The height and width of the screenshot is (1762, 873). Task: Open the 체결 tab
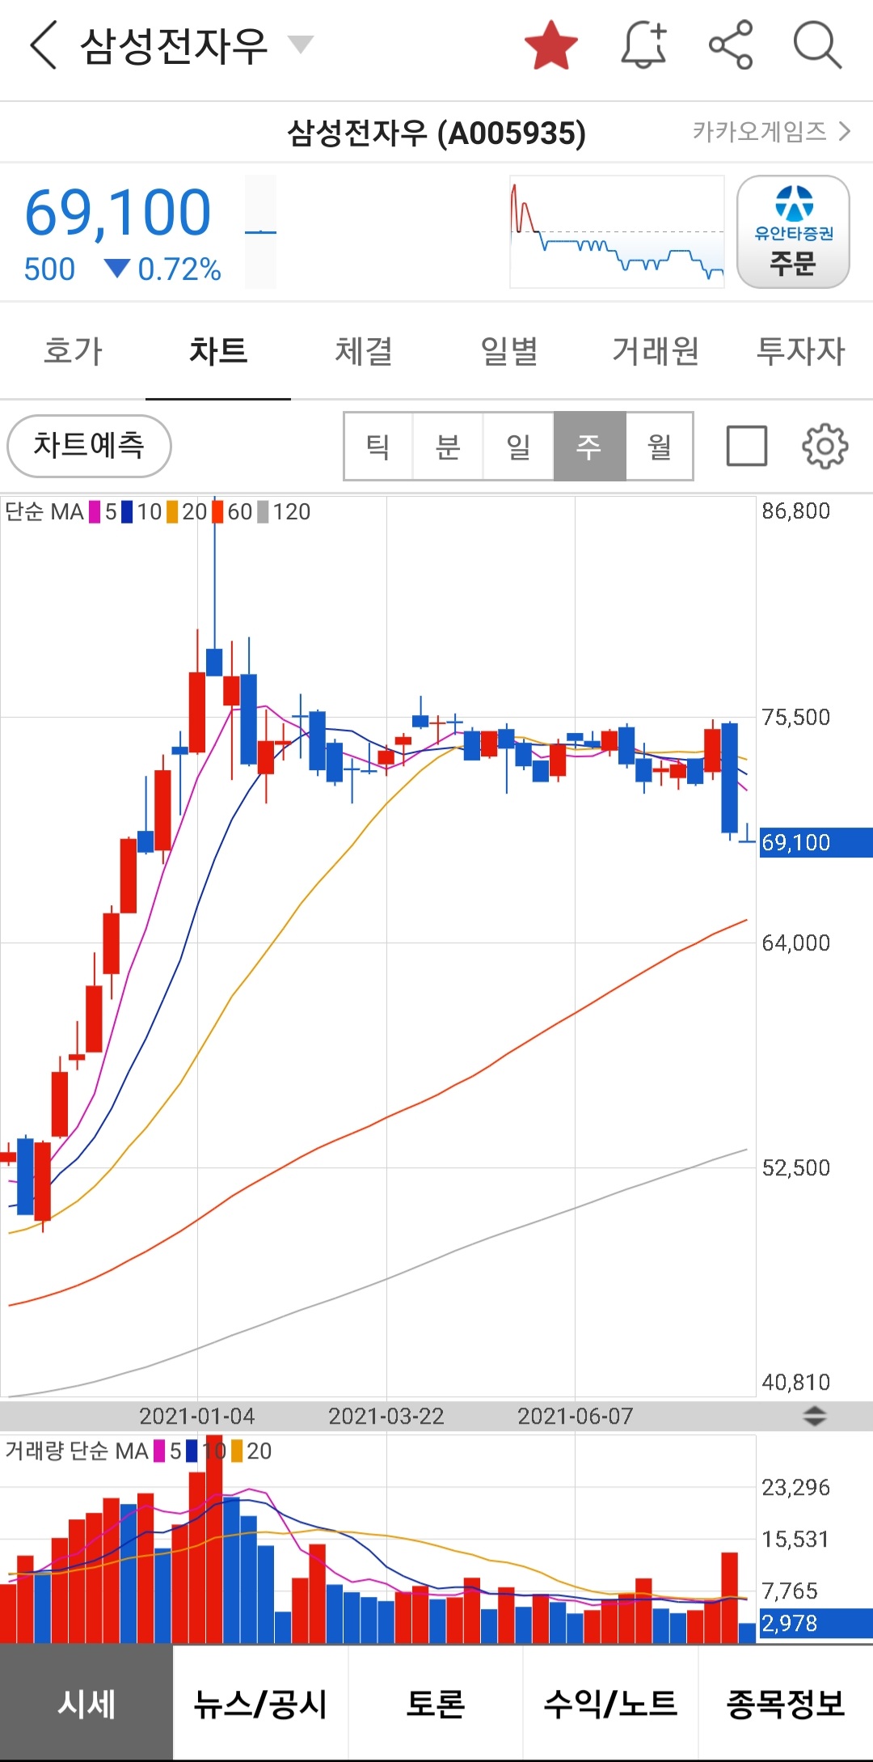pos(364,351)
